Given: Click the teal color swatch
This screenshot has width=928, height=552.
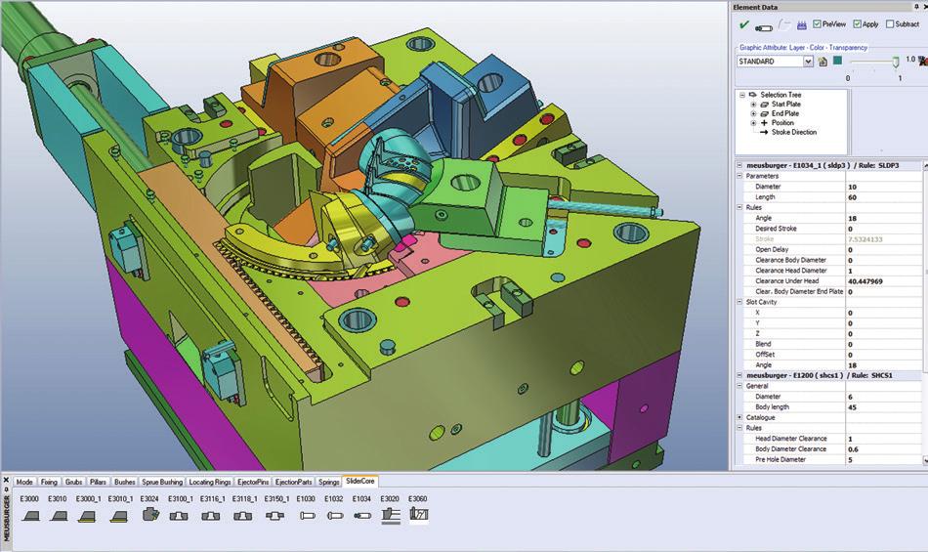Looking at the screenshot, I should pyautogui.click(x=837, y=61).
